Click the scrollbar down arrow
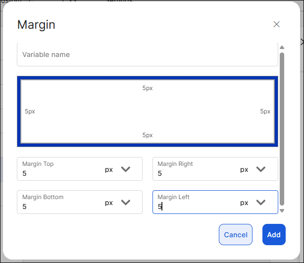The width and height of the screenshot is (304, 263). coord(282,210)
